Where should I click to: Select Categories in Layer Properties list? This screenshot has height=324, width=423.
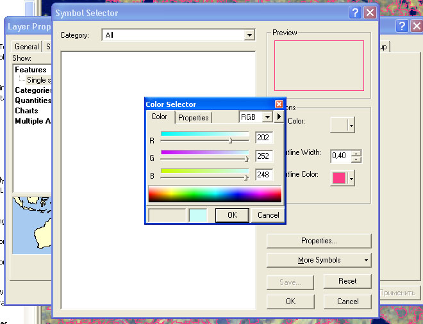click(x=33, y=90)
